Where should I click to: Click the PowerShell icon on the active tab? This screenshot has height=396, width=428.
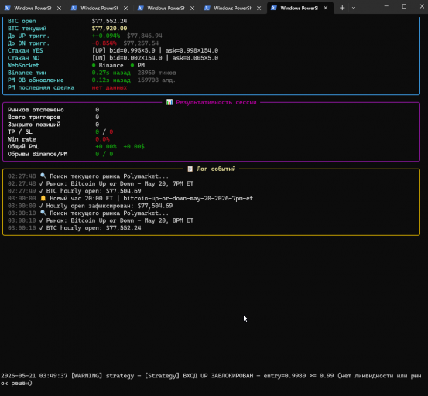point(274,8)
